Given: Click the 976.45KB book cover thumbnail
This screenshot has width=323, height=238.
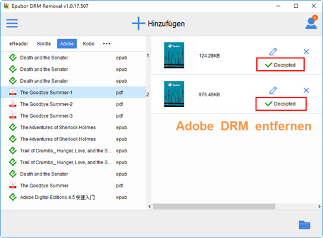Looking at the screenshot, I should click(174, 94).
